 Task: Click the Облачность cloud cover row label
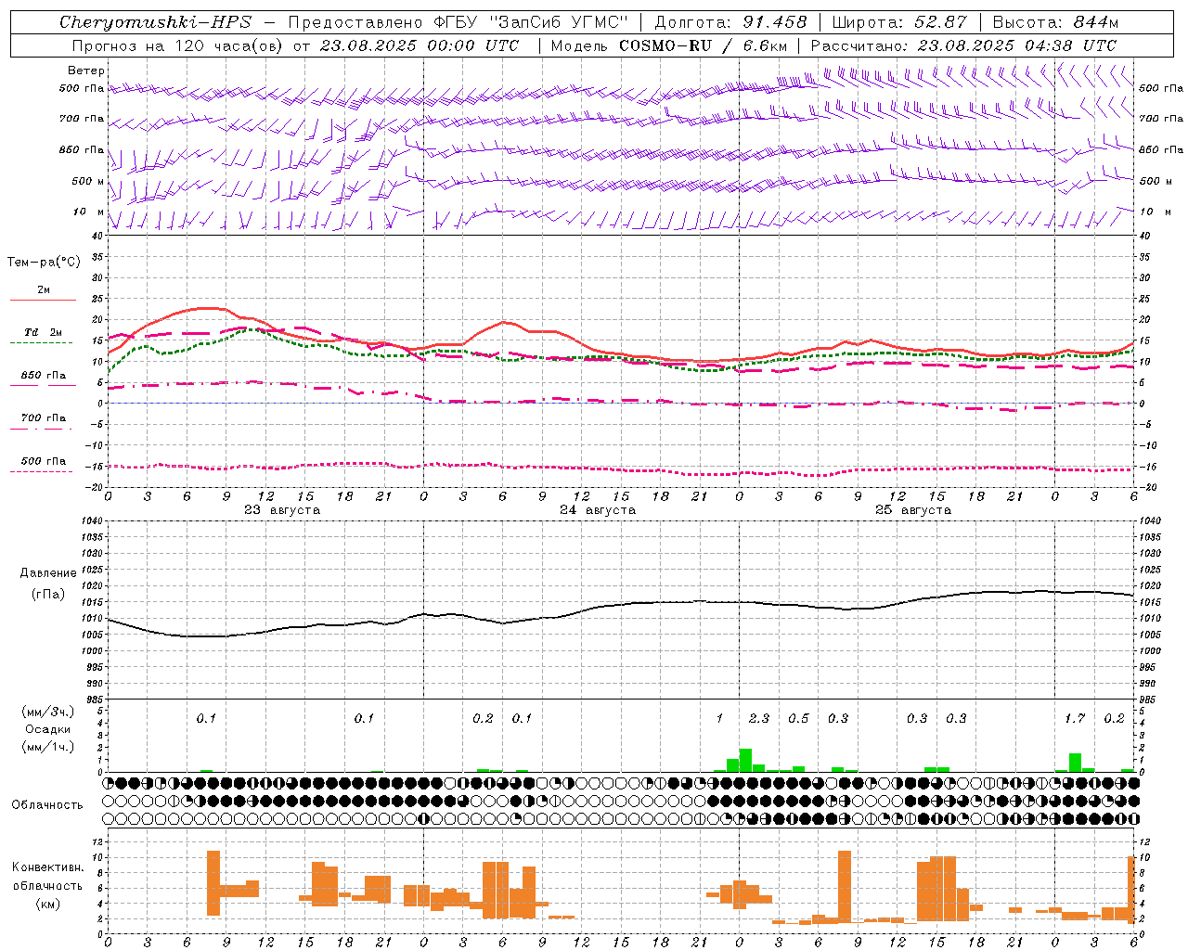coord(47,805)
